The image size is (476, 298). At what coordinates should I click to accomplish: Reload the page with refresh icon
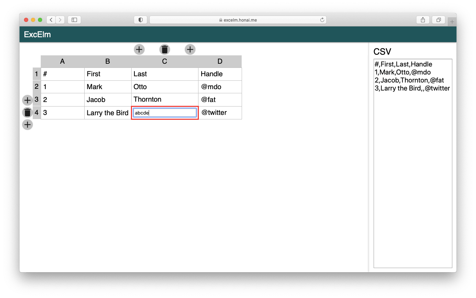point(322,20)
